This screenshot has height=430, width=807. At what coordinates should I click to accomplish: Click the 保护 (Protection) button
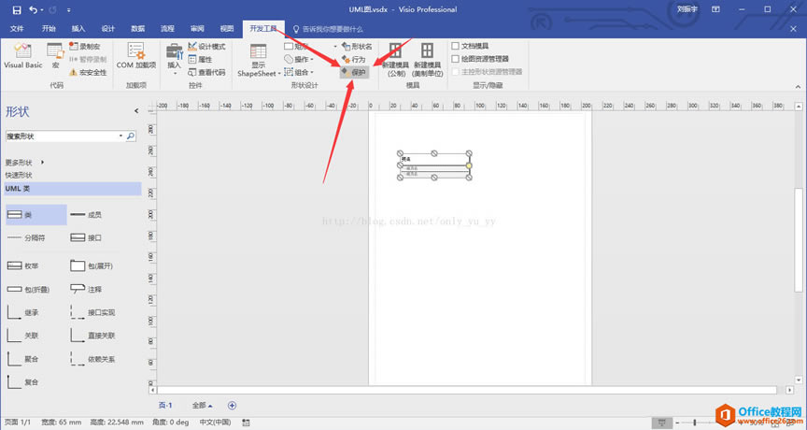click(x=357, y=72)
